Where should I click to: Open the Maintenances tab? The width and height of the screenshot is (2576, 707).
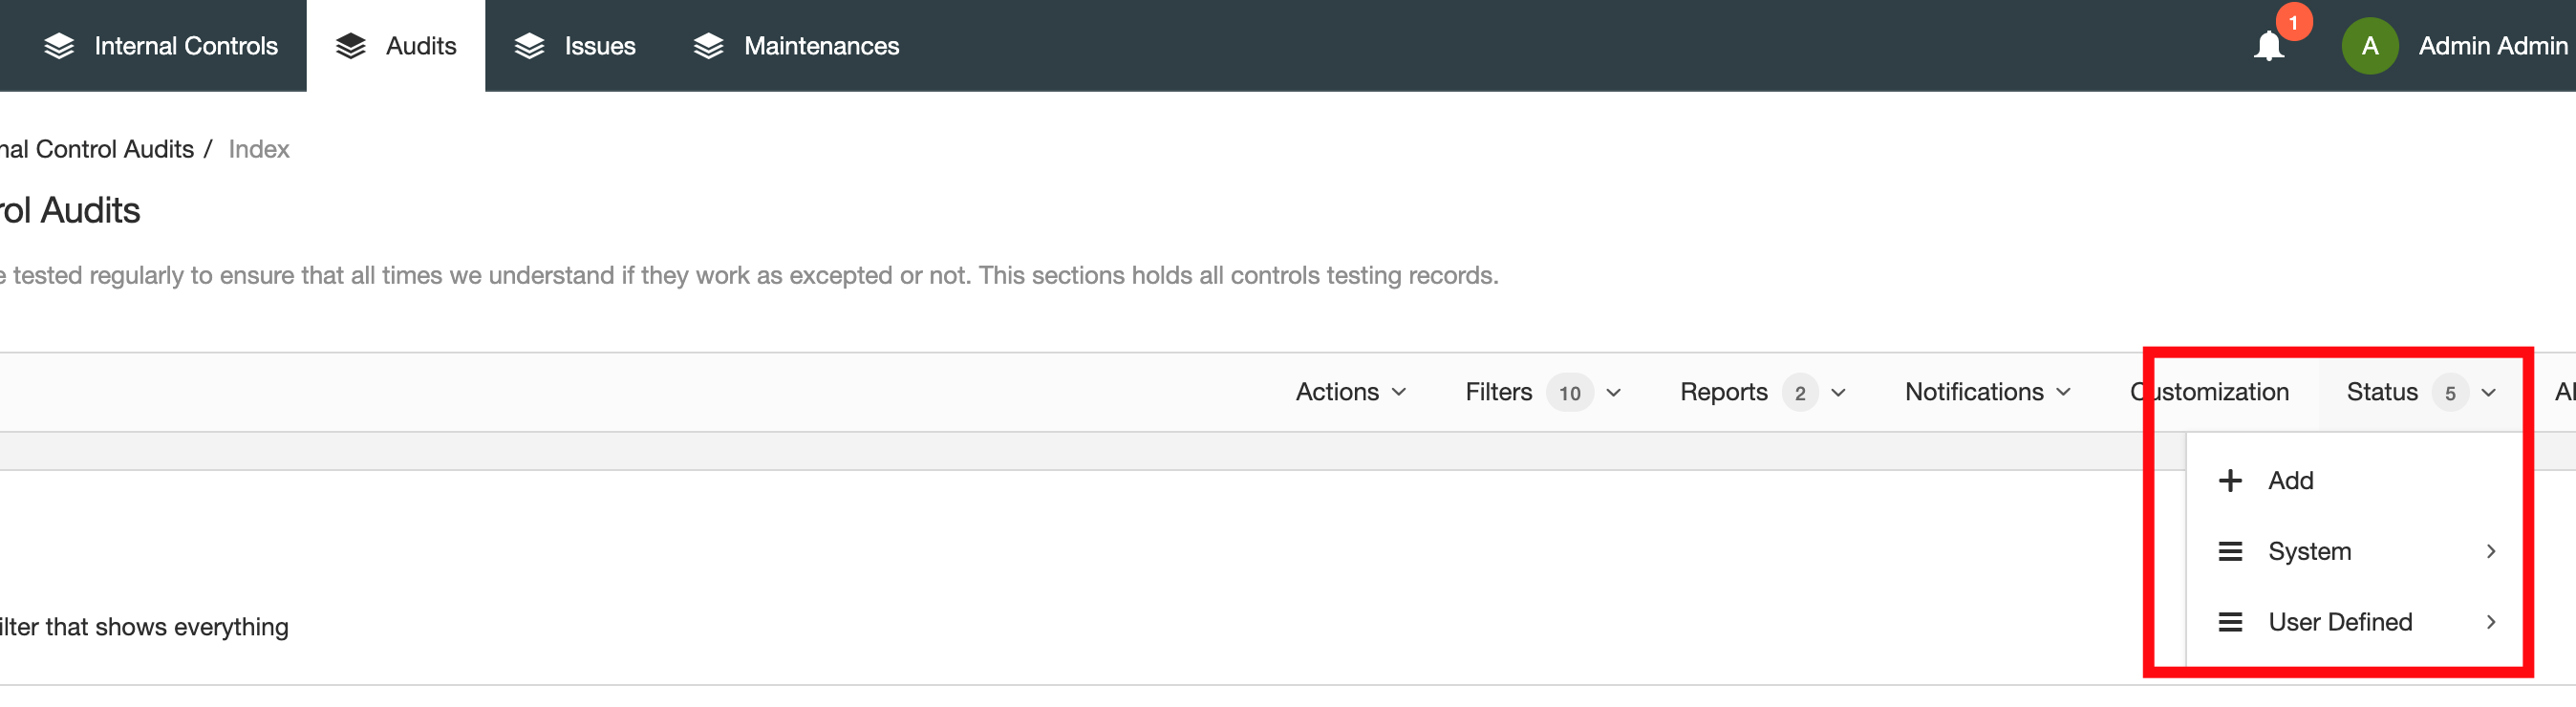coord(820,45)
